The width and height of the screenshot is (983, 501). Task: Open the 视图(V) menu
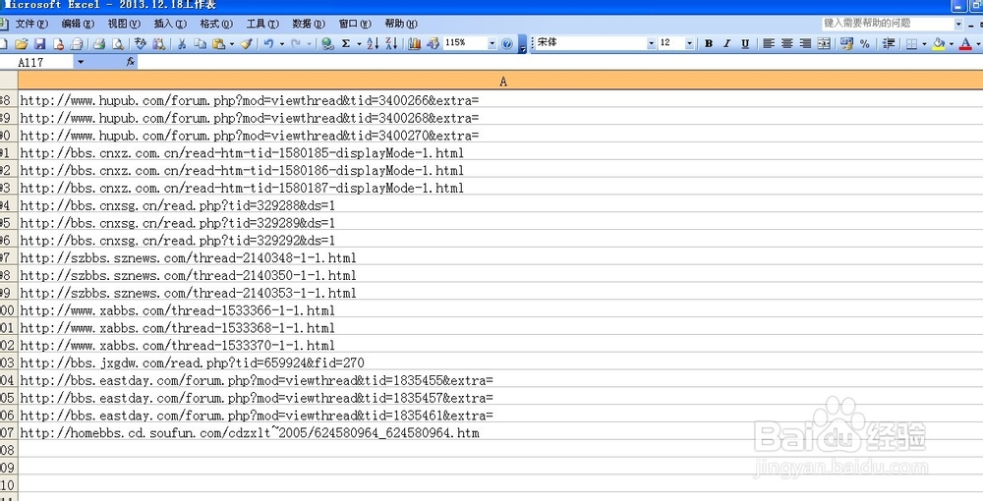pyautogui.click(x=124, y=24)
